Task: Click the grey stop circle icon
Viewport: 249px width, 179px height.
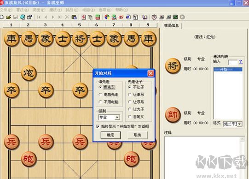Action: coord(182,17)
